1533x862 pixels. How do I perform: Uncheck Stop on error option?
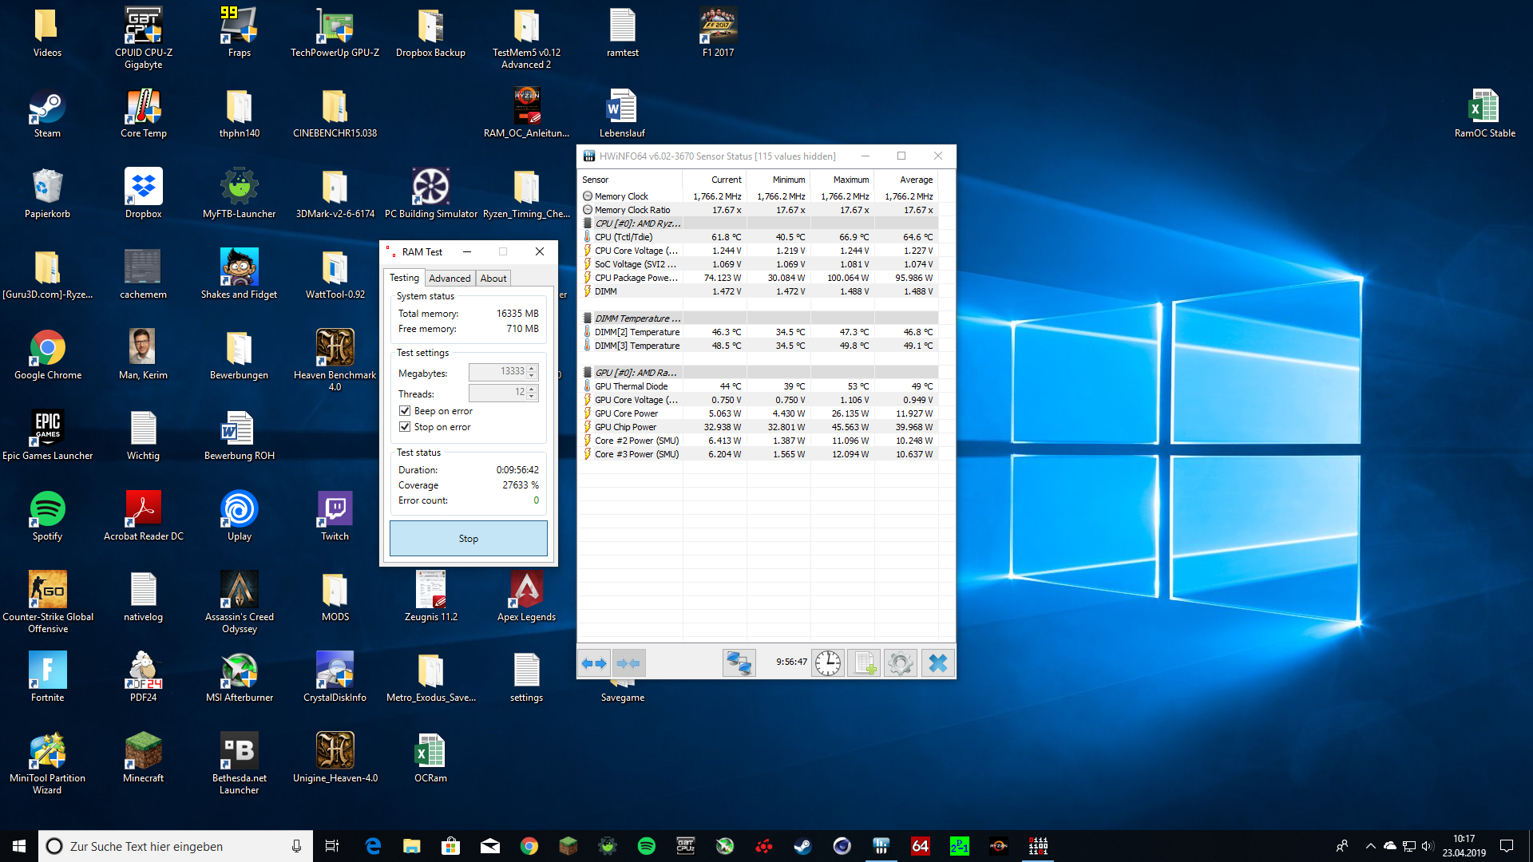405,427
